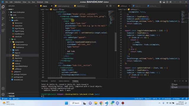Click the left editor vertical scrollbar
Image resolution: width=189 pixels, height=106 pixels.
click(x=115, y=42)
